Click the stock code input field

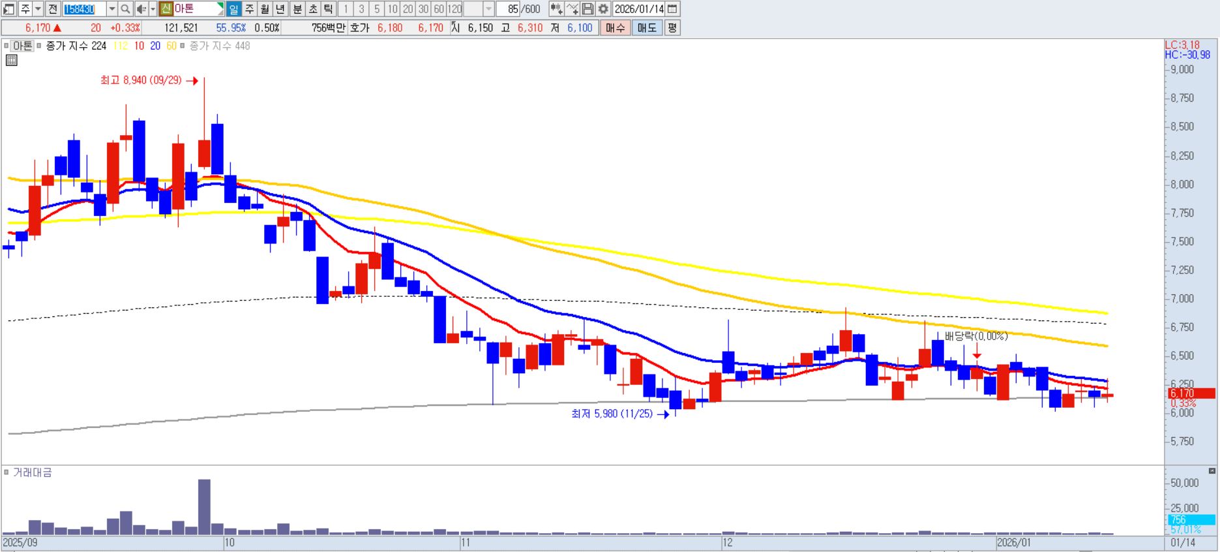[x=83, y=9]
